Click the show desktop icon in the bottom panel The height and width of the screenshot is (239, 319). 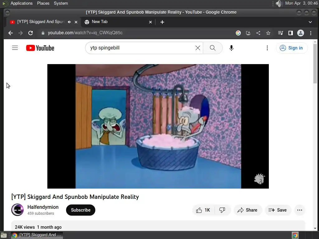[3, 235]
